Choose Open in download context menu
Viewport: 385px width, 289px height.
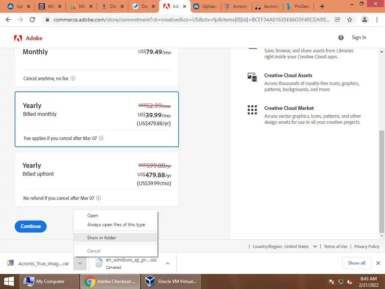point(115,216)
